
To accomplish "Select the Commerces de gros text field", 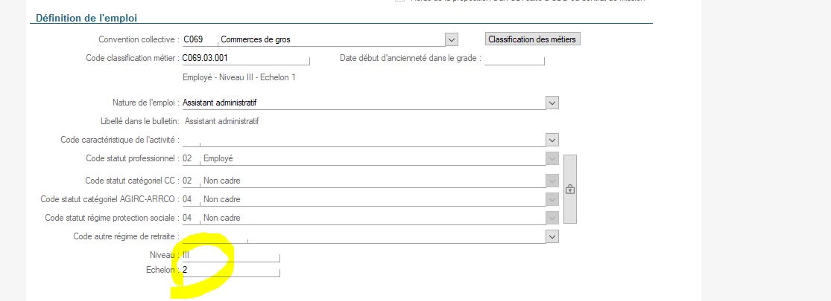I will tap(328, 39).
